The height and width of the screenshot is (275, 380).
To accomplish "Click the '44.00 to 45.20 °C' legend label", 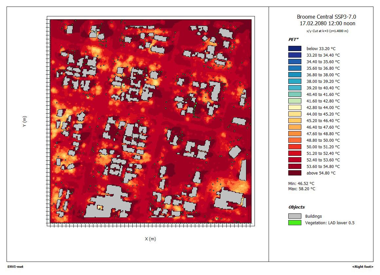I will point(323,114).
